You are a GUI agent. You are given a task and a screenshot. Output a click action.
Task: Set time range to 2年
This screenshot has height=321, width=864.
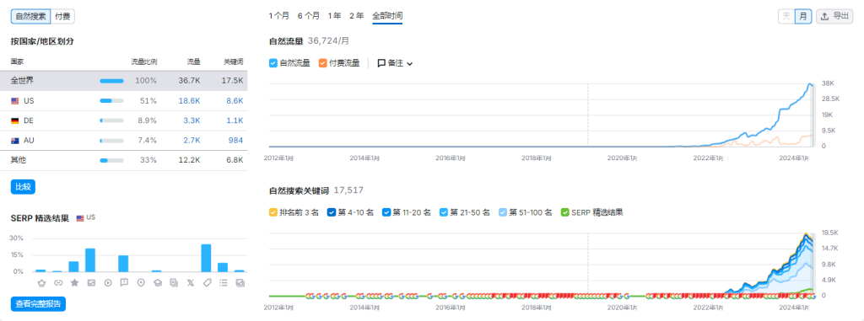pyautogui.click(x=357, y=16)
